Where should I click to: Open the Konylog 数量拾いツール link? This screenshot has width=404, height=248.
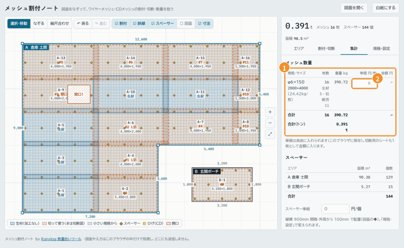coord(61,239)
